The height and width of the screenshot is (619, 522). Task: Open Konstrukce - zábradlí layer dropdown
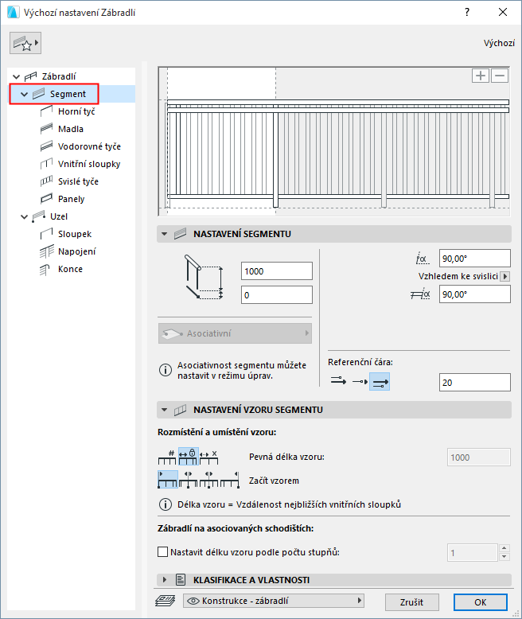[274, 601]
